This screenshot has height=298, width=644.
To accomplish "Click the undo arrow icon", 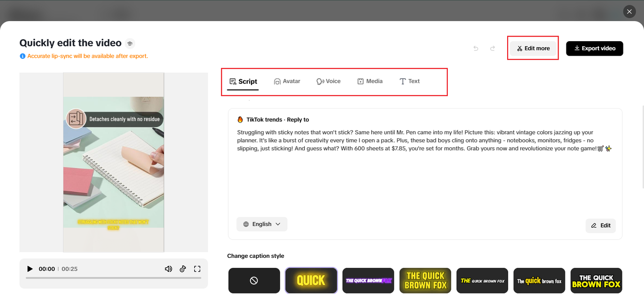I will tap(476, 48).
